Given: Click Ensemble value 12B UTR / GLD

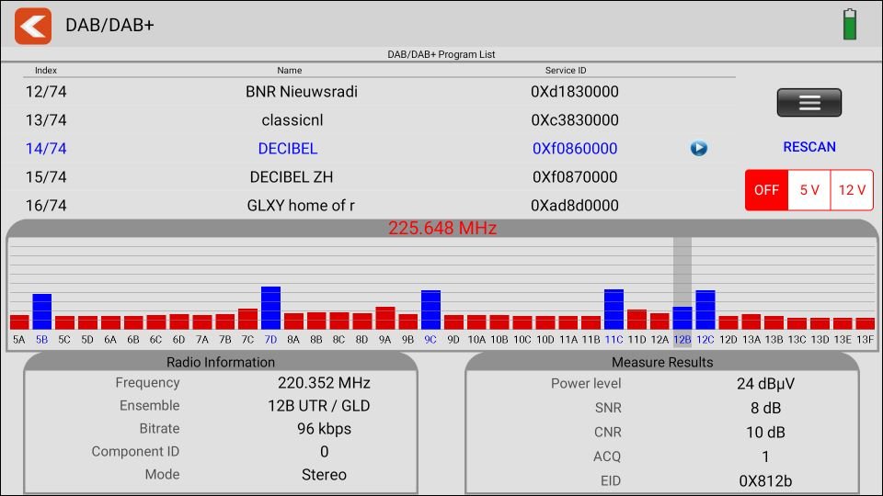Looking at the screenshot, I should [319, 406].
